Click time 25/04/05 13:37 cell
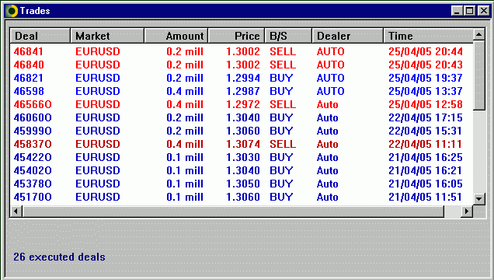494x280 pixels. coord(426,91)
